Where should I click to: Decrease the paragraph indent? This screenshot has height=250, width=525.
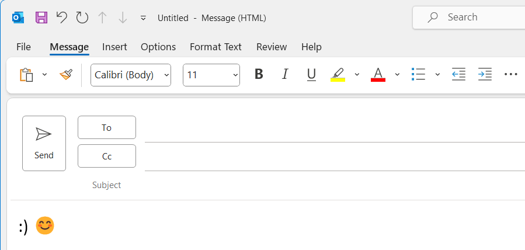click(x=458, y=74)
